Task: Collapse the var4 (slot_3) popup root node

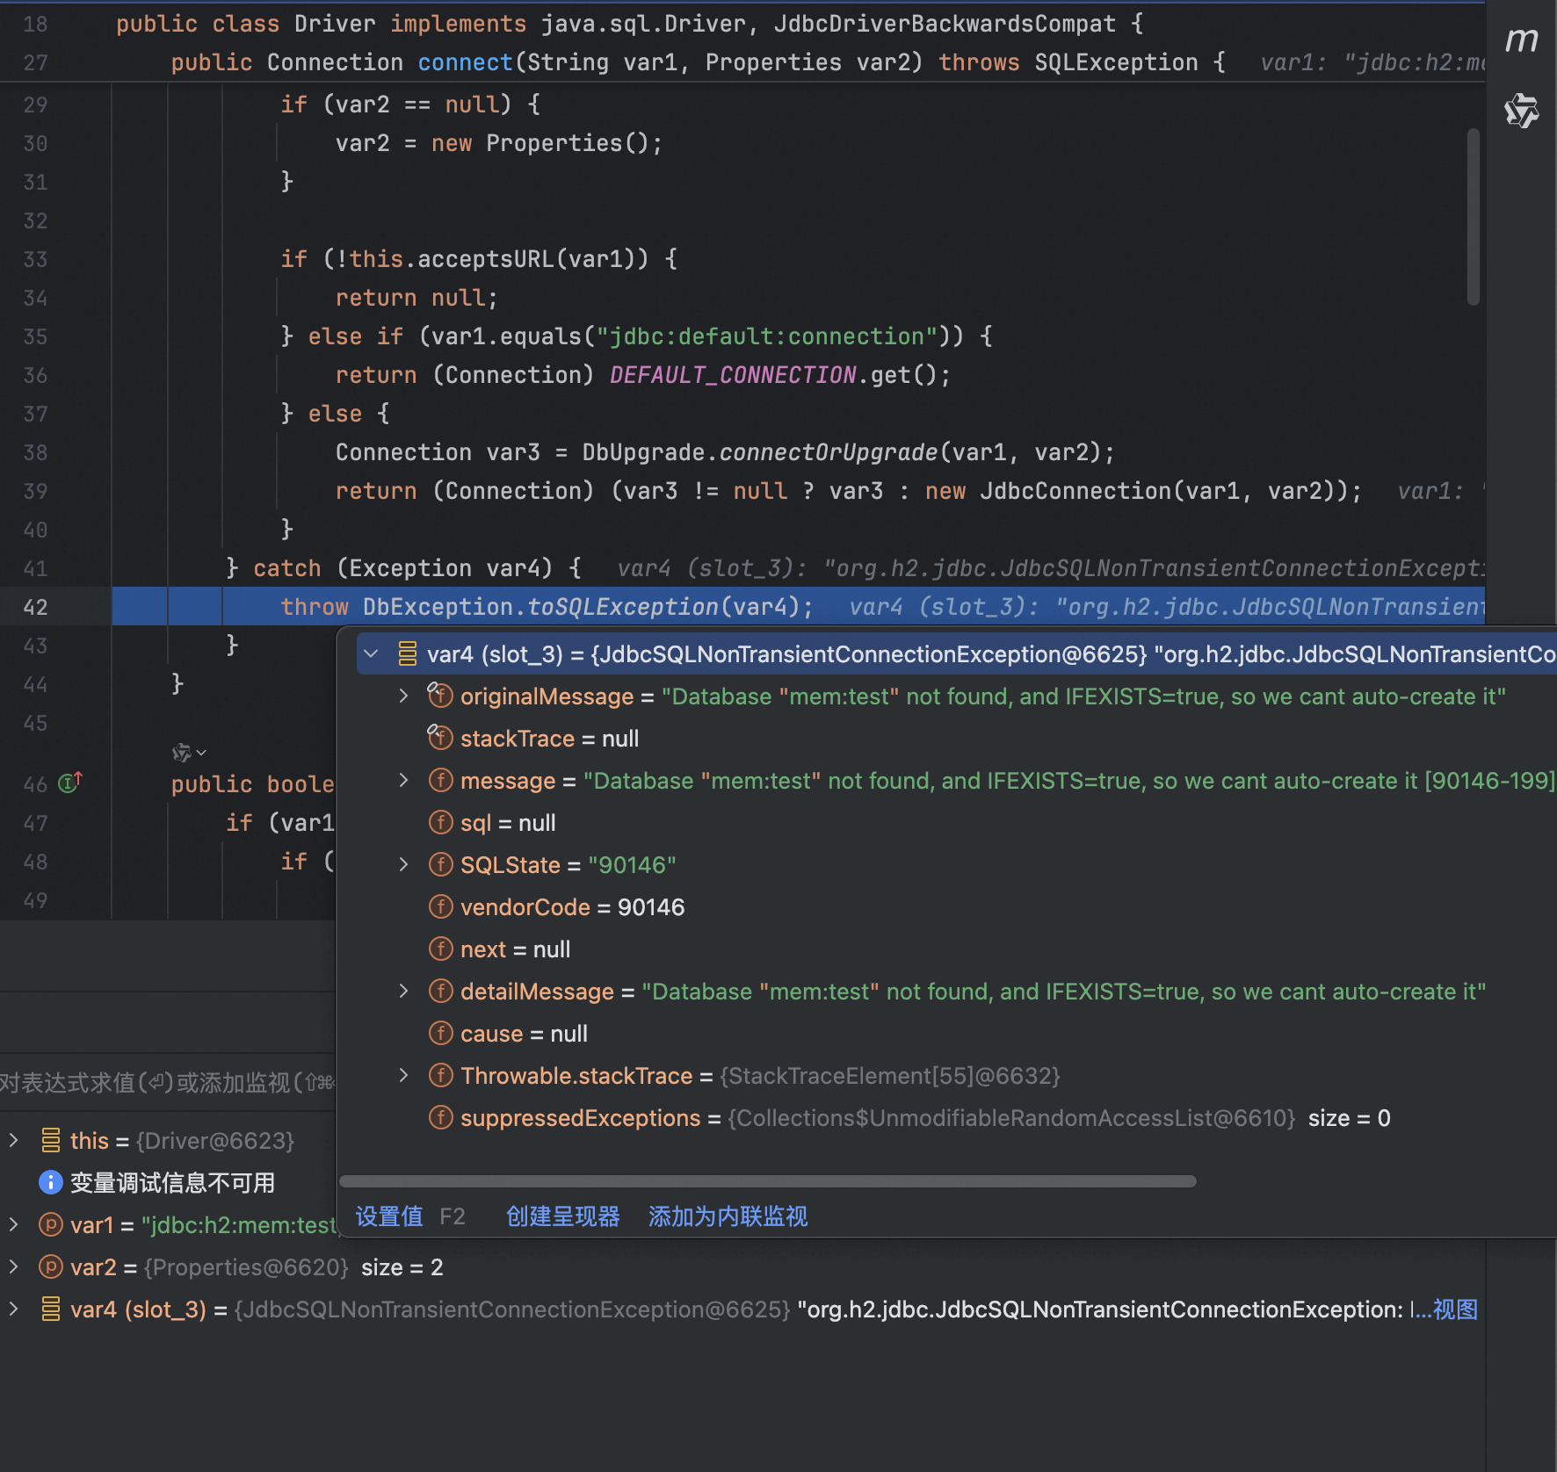Action: [x=371, y=653]
